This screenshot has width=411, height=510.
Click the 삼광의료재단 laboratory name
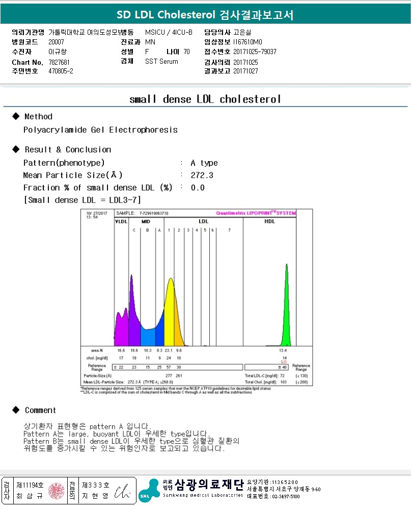209,483
